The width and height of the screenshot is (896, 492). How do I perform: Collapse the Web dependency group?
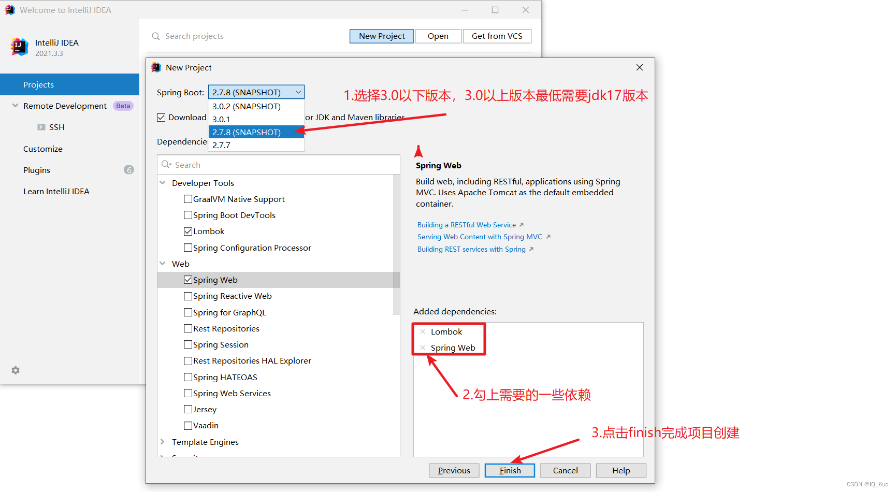click(x=163, y=264)
